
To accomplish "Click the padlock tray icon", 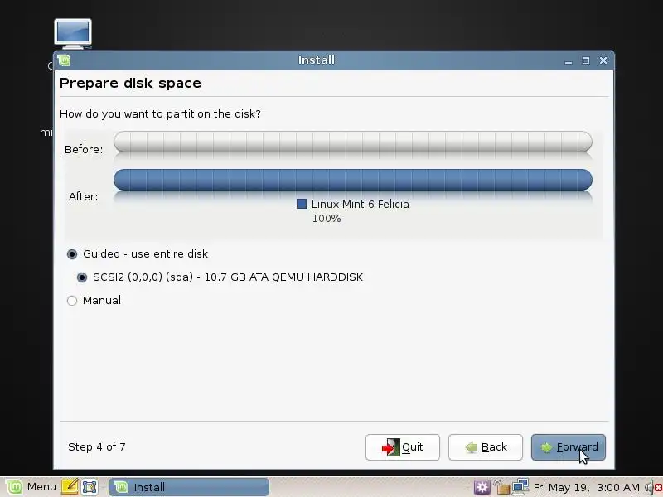I will click(x=501, y=487).
